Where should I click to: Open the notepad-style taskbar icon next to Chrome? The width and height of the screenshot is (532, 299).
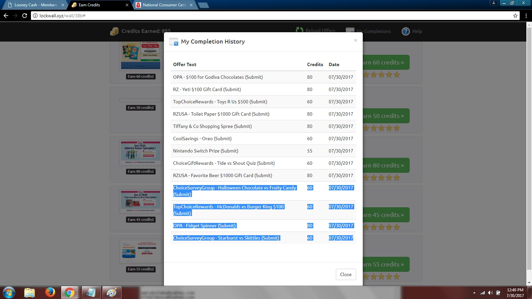coord(91,293)
